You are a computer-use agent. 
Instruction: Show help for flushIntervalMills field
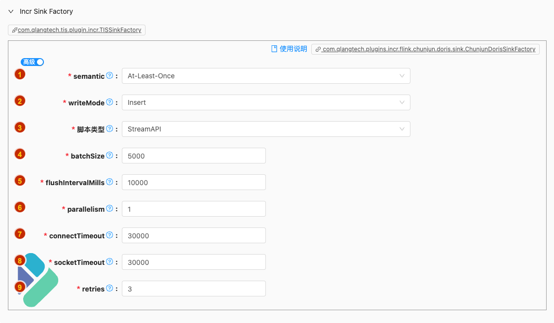pyautogui.click(x=110, y=182)
